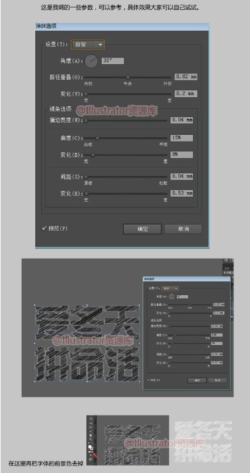Click the angle field in the small canvas dialog

pos(182,297)
